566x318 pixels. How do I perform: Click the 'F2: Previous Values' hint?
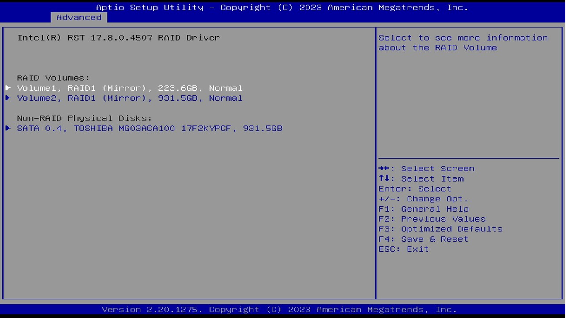coord(432,219)
